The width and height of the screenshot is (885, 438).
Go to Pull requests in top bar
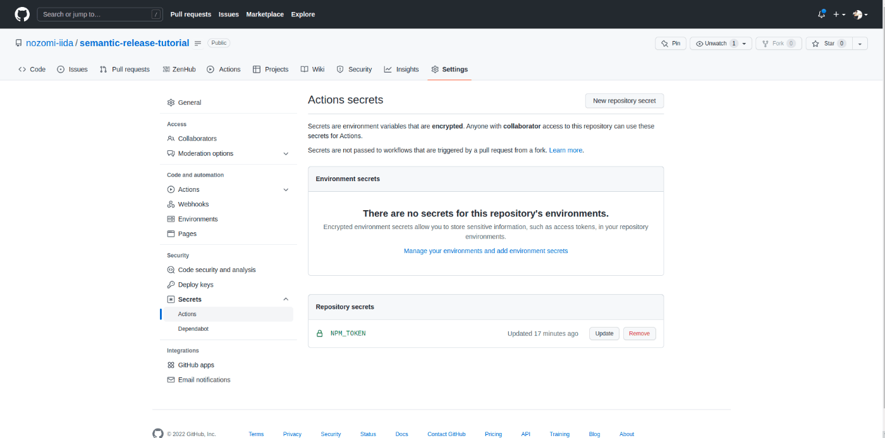(x=190, y=14)
